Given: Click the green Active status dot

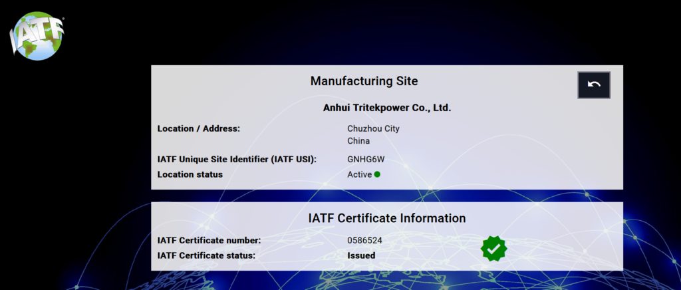Looking at the screenshot, I should point(377,174).
